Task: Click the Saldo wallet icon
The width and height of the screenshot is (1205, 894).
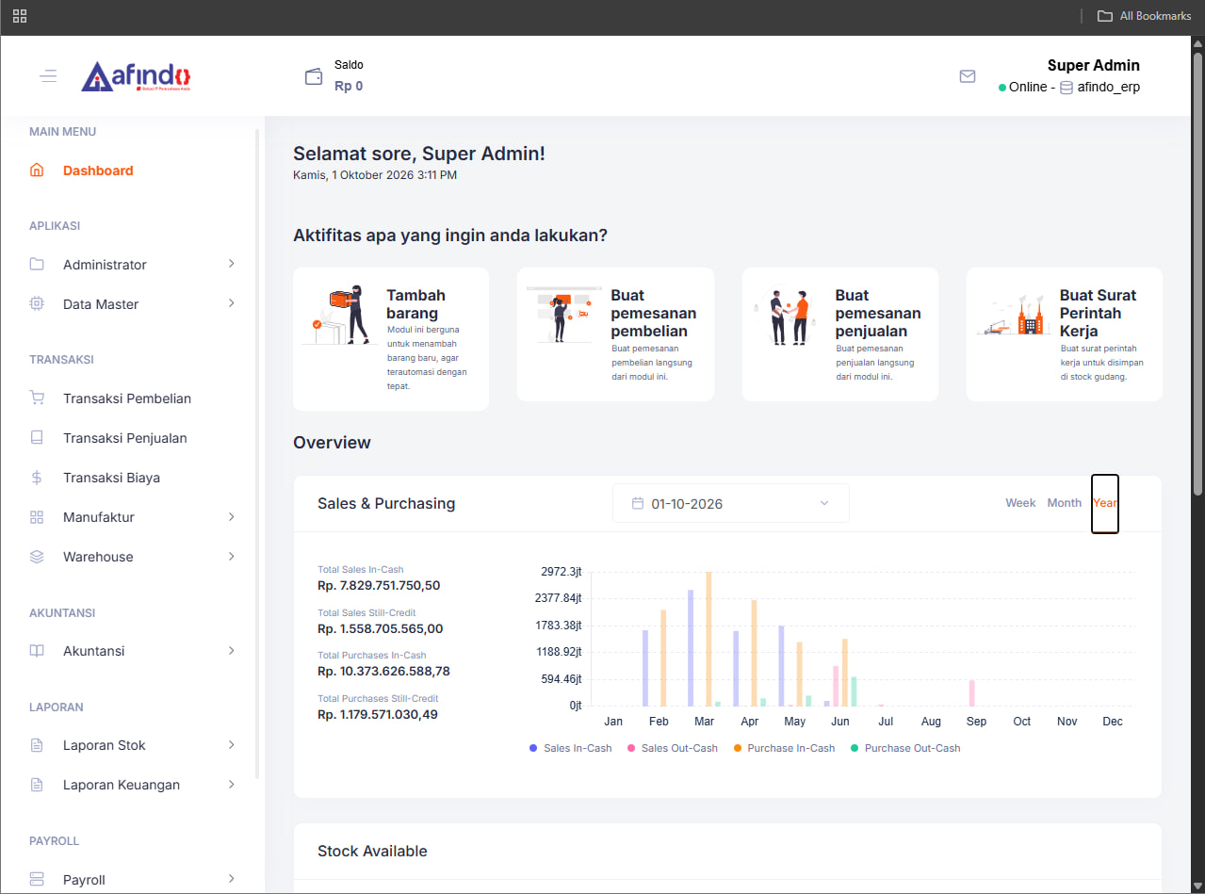Action: click(x=314, y=76)
